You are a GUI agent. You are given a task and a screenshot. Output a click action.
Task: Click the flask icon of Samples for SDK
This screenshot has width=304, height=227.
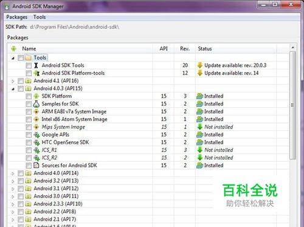36,104
